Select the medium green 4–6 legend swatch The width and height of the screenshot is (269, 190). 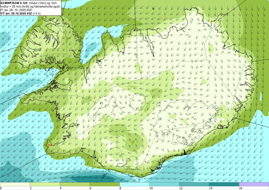click(75, 184)
